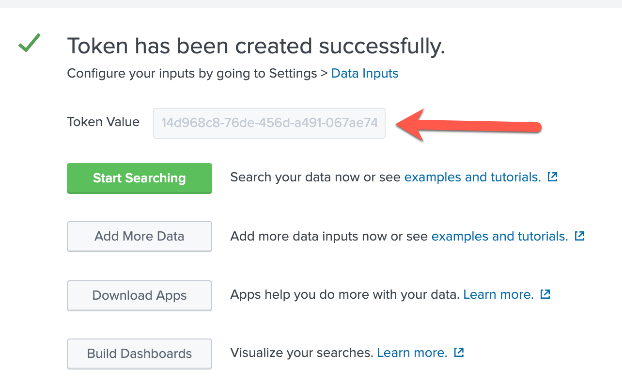Click the 'Search your data now' description text

tap(316, 177)
